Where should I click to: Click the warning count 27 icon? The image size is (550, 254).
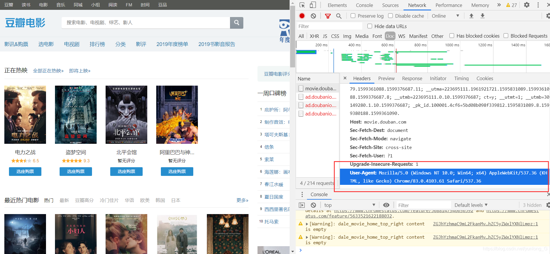point(511,5)
